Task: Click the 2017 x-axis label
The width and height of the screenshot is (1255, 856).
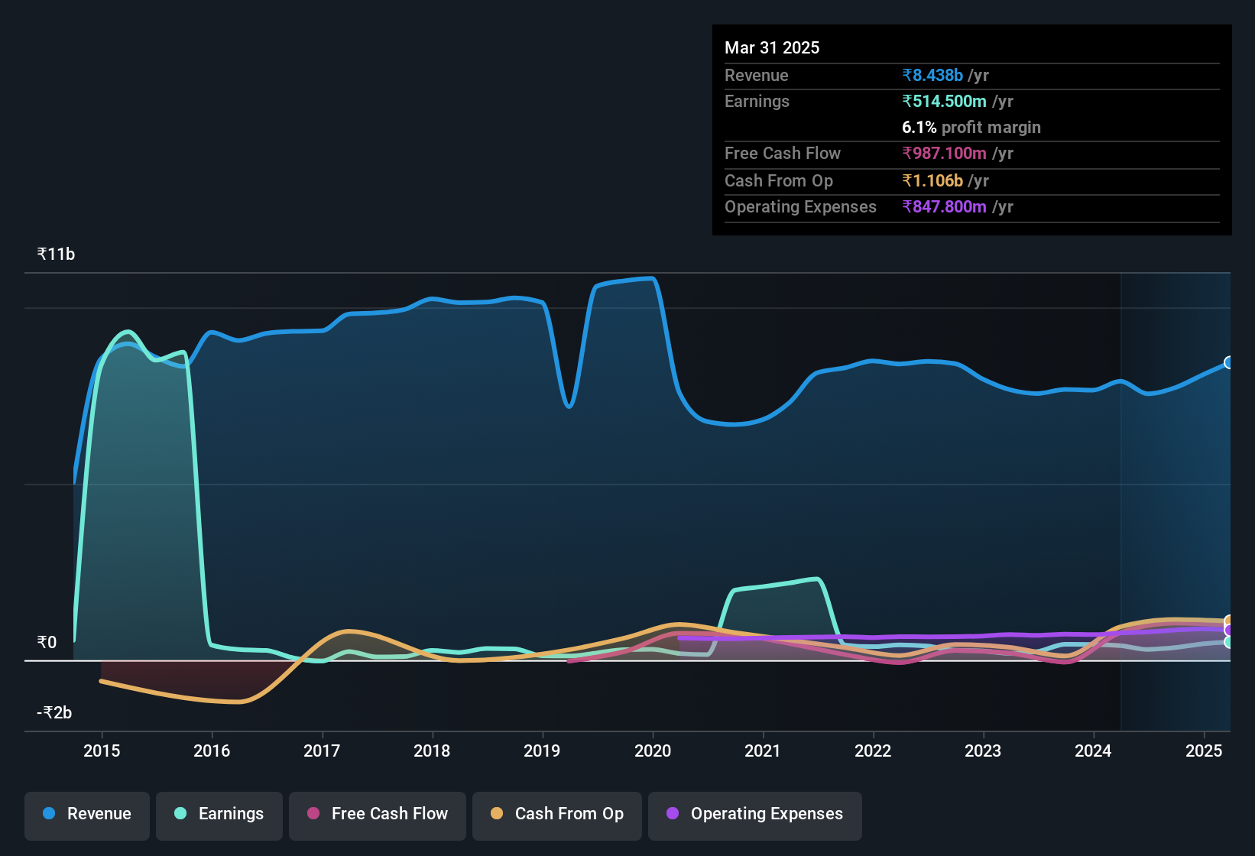Action: [322, 751]
